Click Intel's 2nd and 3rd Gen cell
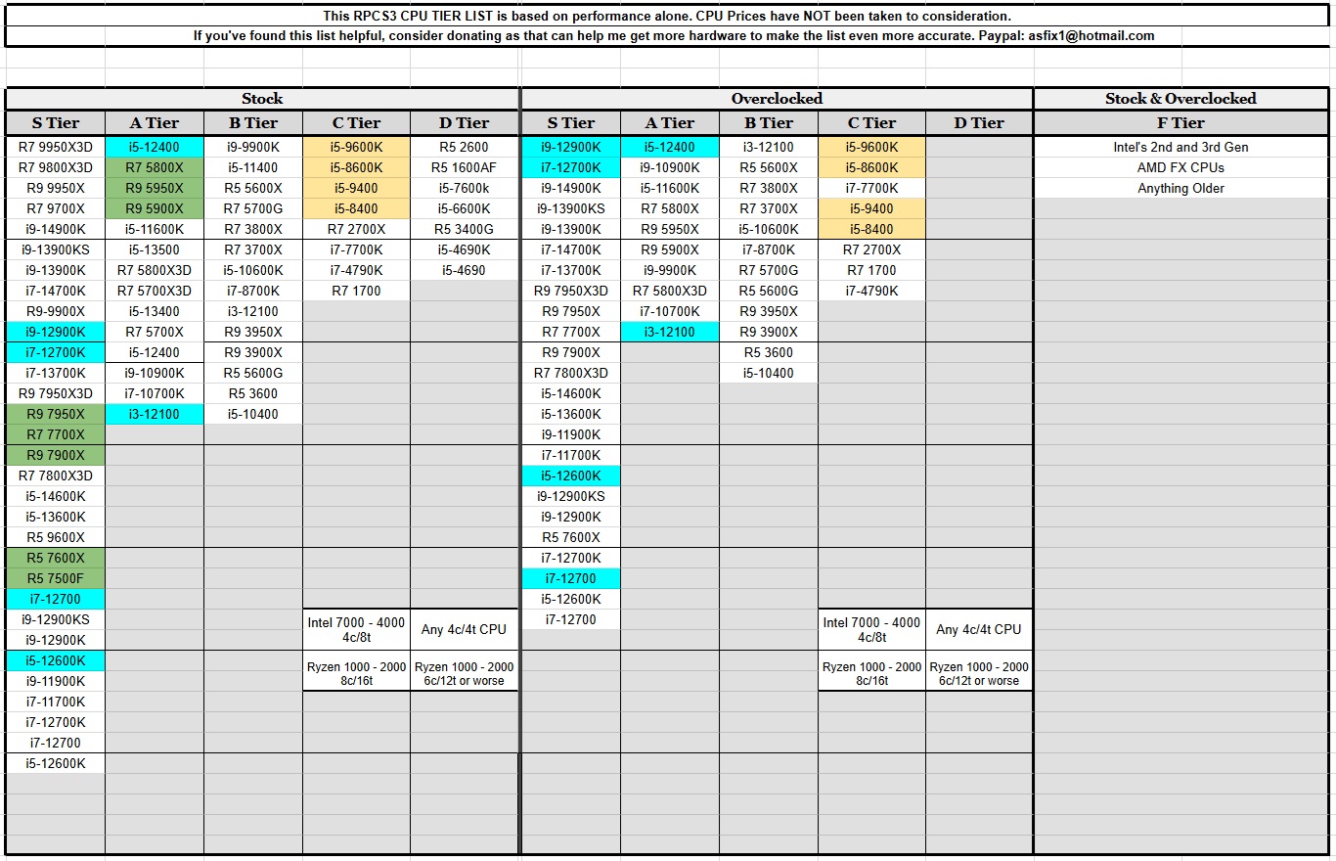Screen dimensions: 1336x861 click(x=1180, y=147)
